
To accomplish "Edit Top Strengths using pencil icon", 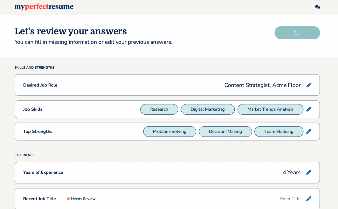I will coord(309,131).
